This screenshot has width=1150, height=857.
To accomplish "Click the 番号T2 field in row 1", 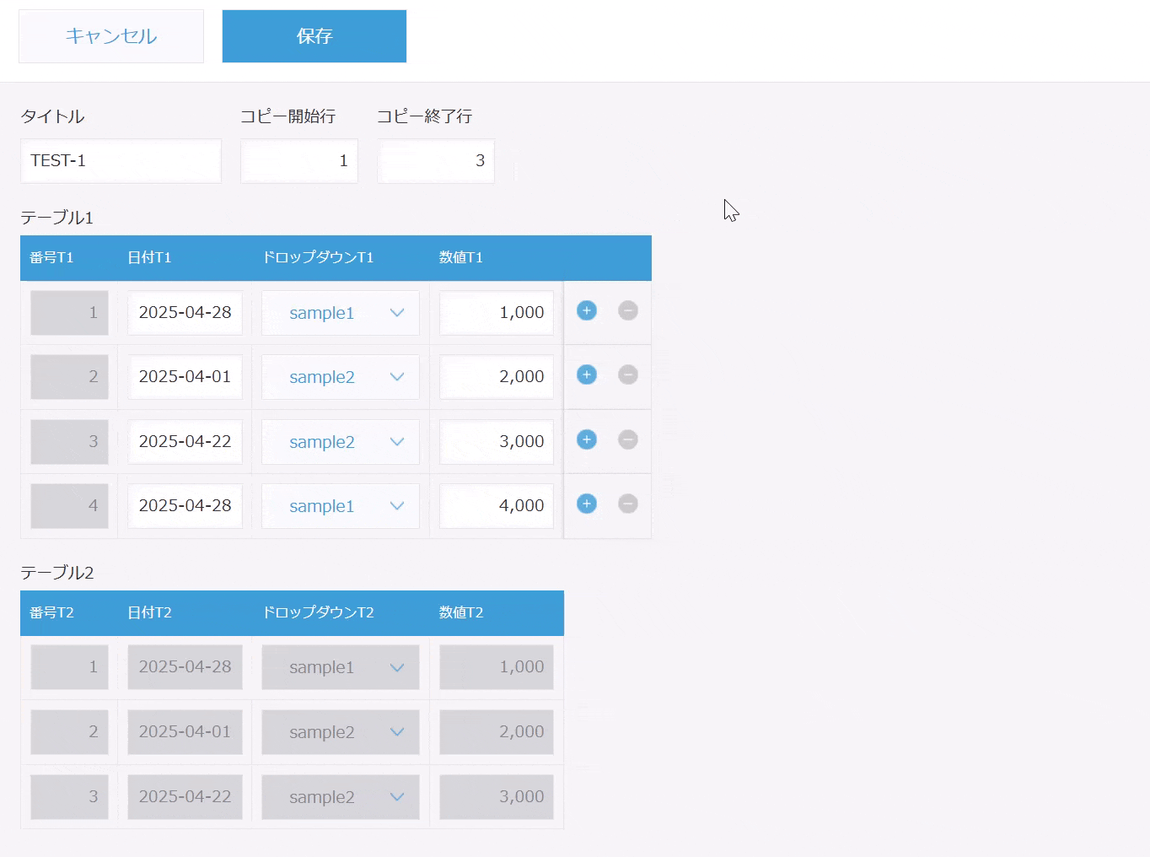I will [x=69, y=667].
